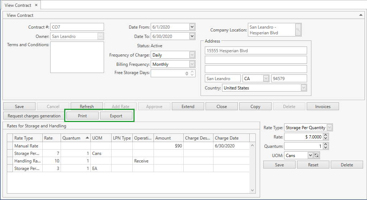The width and height of the screenshot is (367, 200).
Task: Click the Quantum column sort arrow
Action: 87,138
